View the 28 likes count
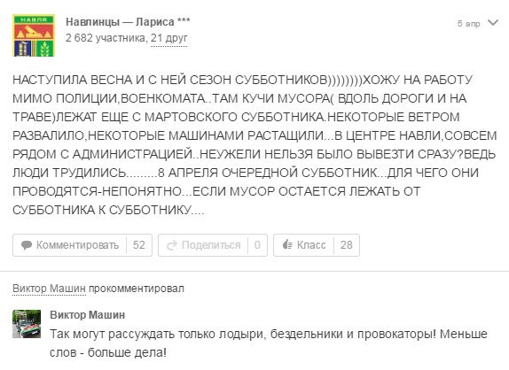509x370 pixels. [x=347, y=245]
